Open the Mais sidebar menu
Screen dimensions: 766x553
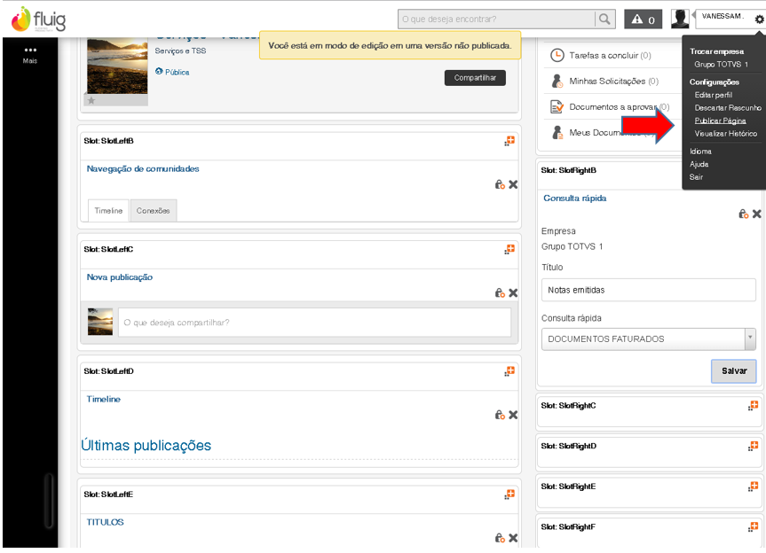30,55
